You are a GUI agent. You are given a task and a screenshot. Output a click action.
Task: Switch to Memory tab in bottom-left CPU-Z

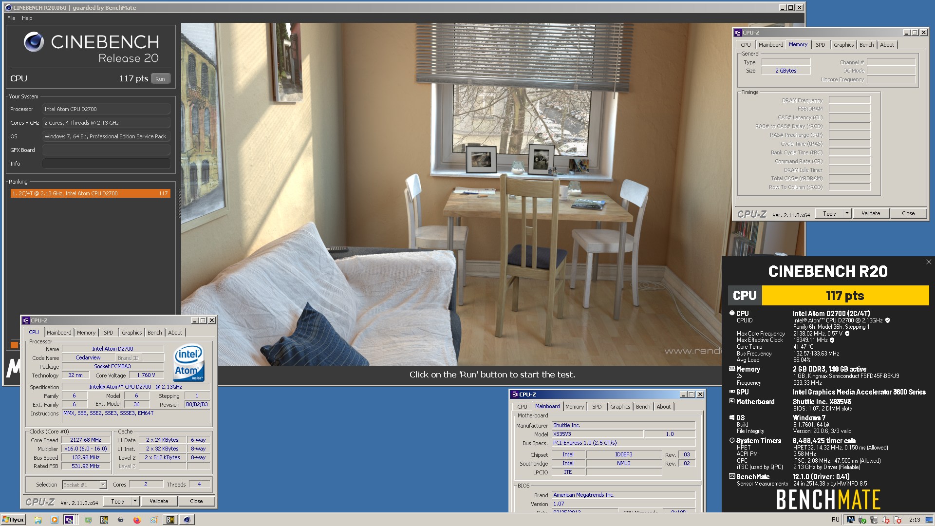[86, 333]
